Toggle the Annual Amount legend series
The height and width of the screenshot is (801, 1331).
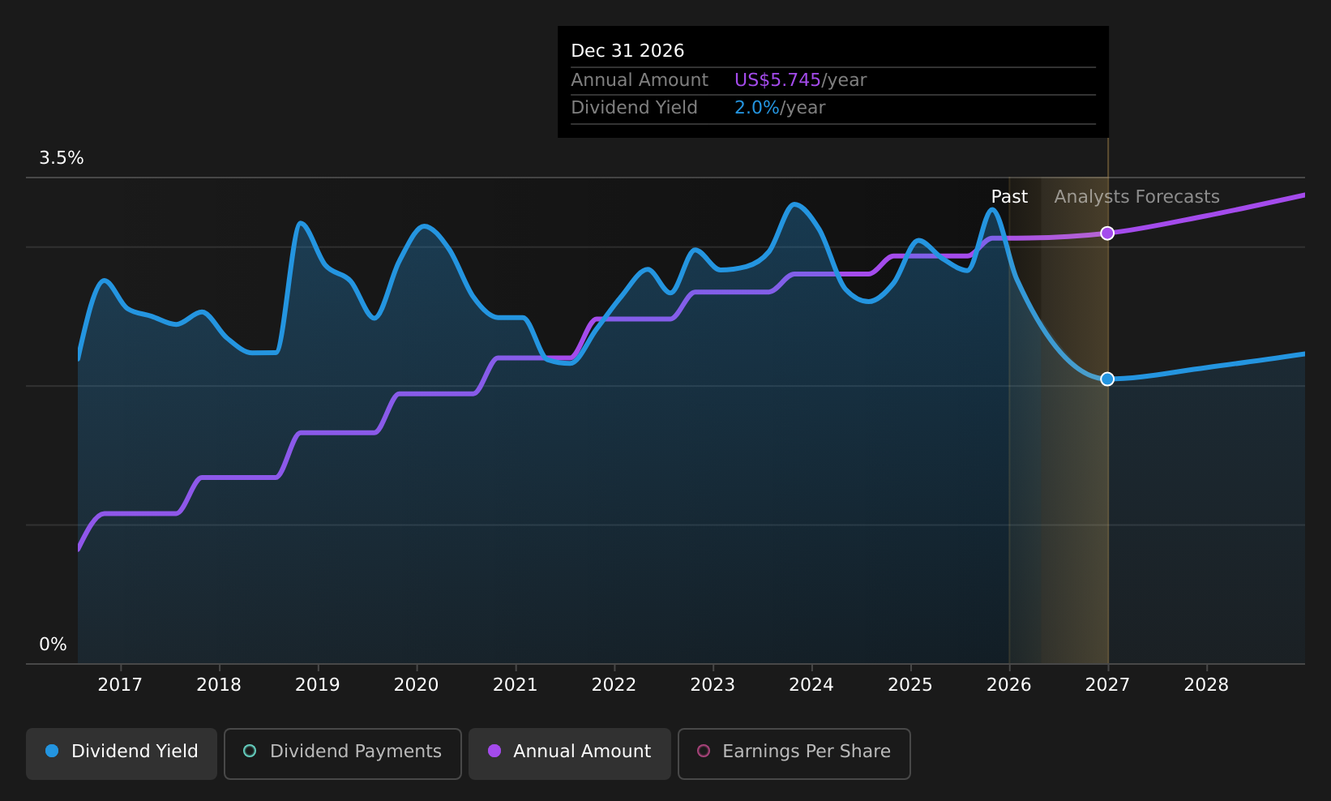point(569,753)
